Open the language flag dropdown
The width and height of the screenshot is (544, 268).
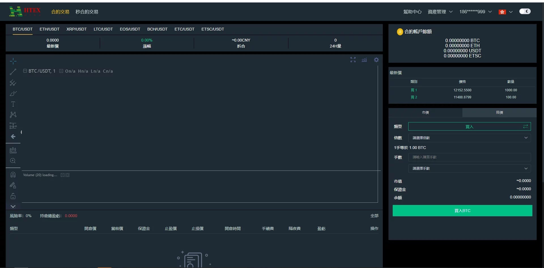506,12
